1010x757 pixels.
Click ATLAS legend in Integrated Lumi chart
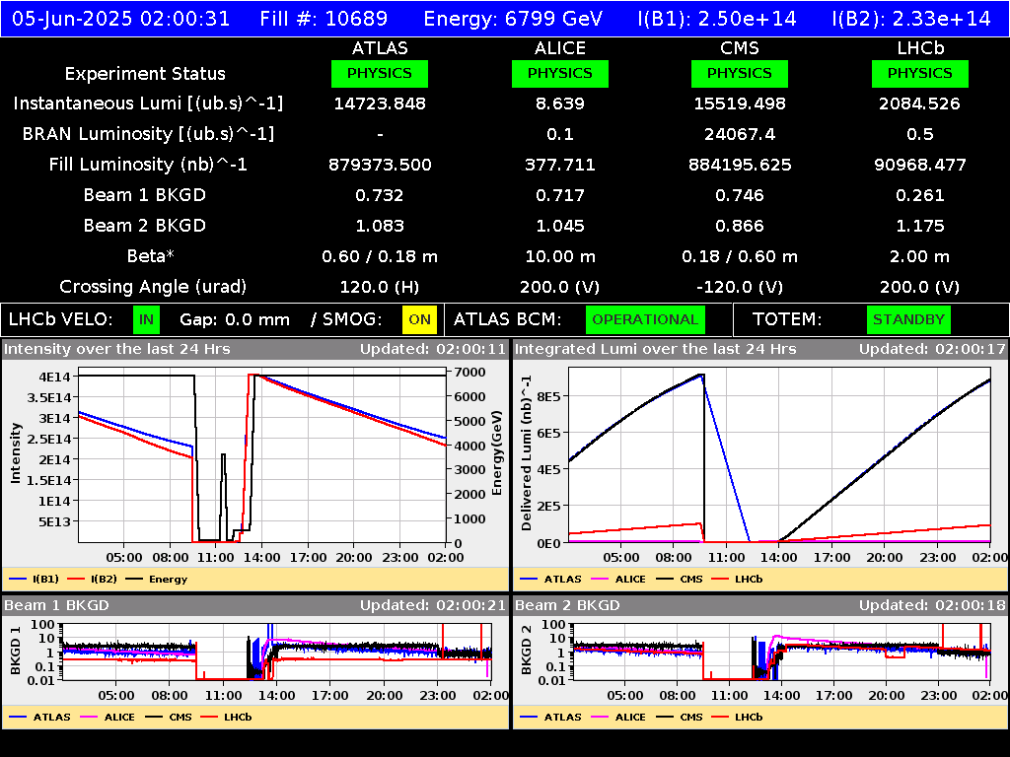(550, 580)
